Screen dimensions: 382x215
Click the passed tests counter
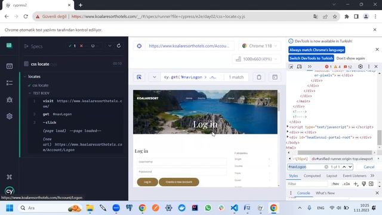click(x=72, y=46)
